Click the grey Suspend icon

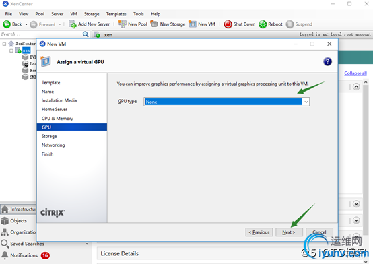point(290,24)
